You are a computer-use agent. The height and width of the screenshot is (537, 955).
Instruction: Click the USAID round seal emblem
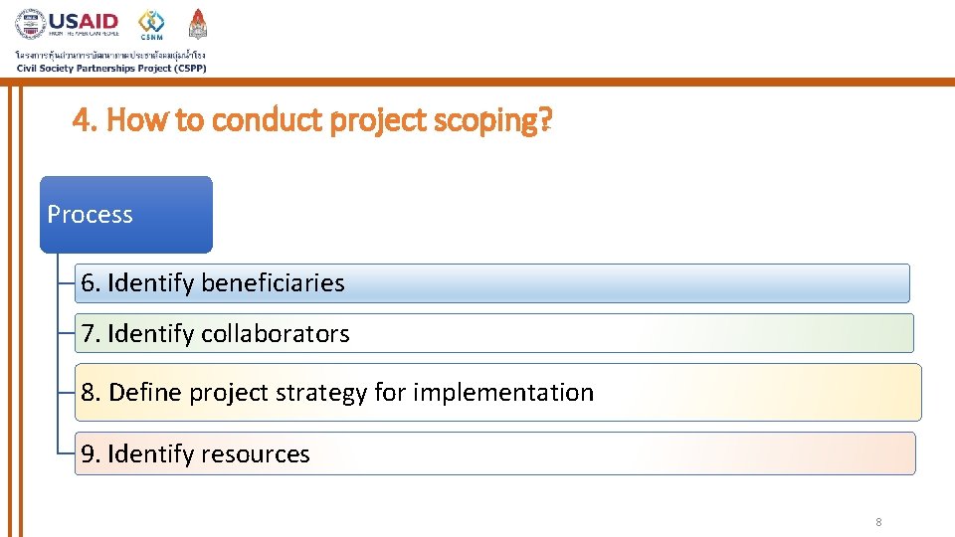pyautogui.click(x=31, y=24)
